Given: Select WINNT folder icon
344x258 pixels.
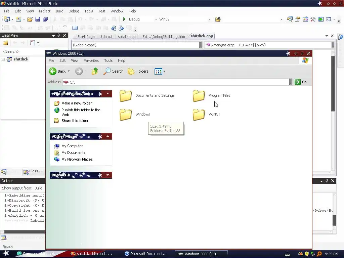Looking at the screenshot, I should point(199,115).
